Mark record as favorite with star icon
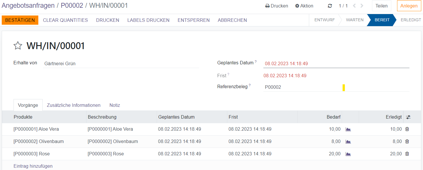Image resolution: width=423 pixels, height=170 pixels. pos(18,46)
